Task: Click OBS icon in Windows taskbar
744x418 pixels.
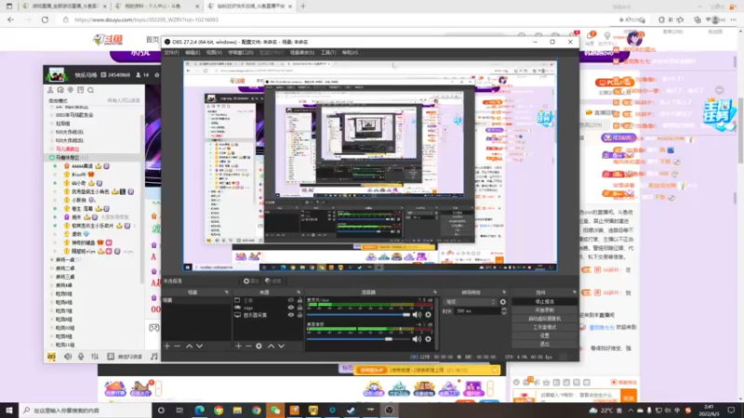Action: [389, 411]
